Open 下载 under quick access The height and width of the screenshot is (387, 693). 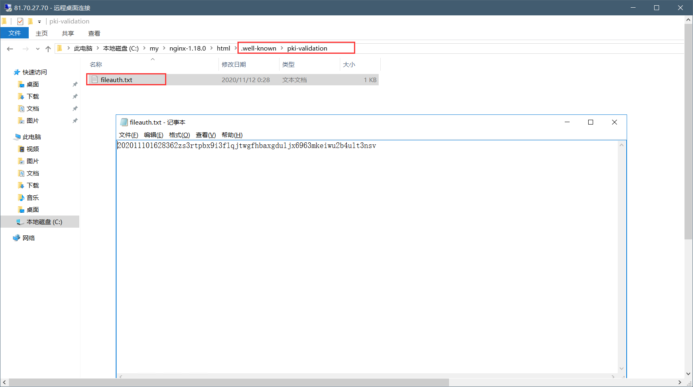pyautogui.click(x=32, y=96)
